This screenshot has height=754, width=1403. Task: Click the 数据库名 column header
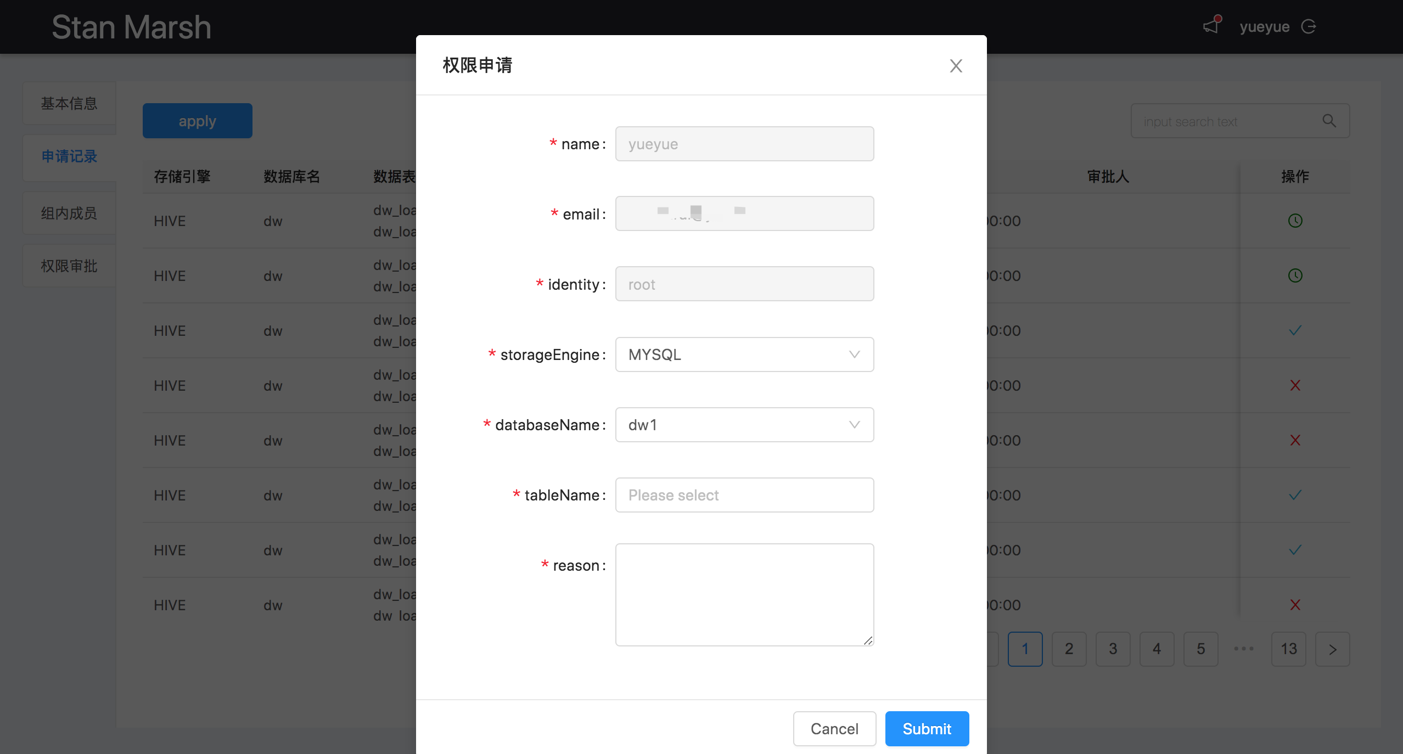292,177
